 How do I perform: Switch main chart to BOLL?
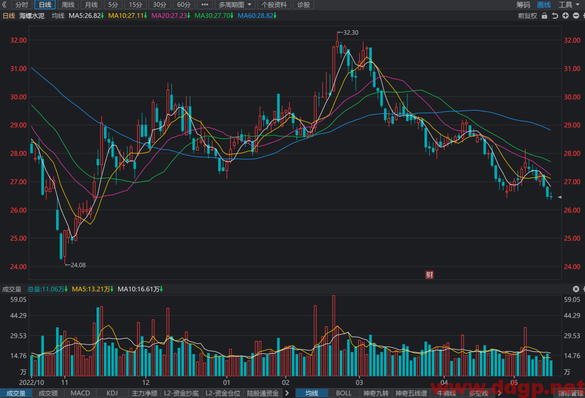(343, 393)
